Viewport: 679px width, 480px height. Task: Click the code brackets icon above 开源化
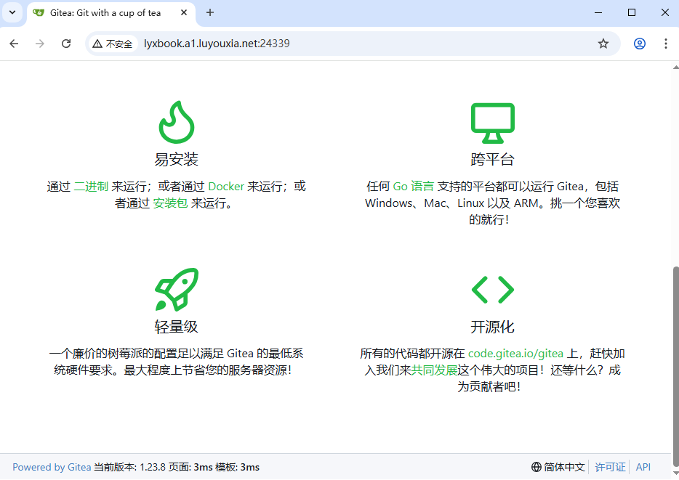click(492, 290)
